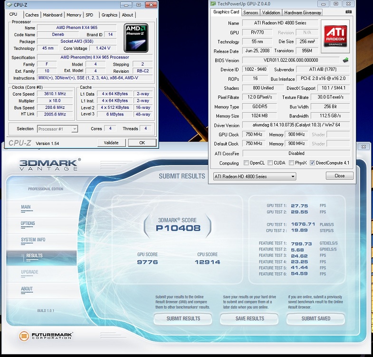Click the GPU-Z title bar icon
The height and width of the screenshot is (357, 373).
(x=213, y=4)
